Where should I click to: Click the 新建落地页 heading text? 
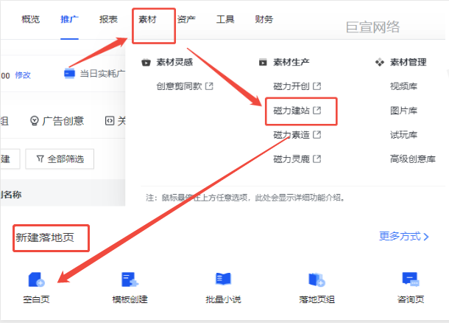45,237
